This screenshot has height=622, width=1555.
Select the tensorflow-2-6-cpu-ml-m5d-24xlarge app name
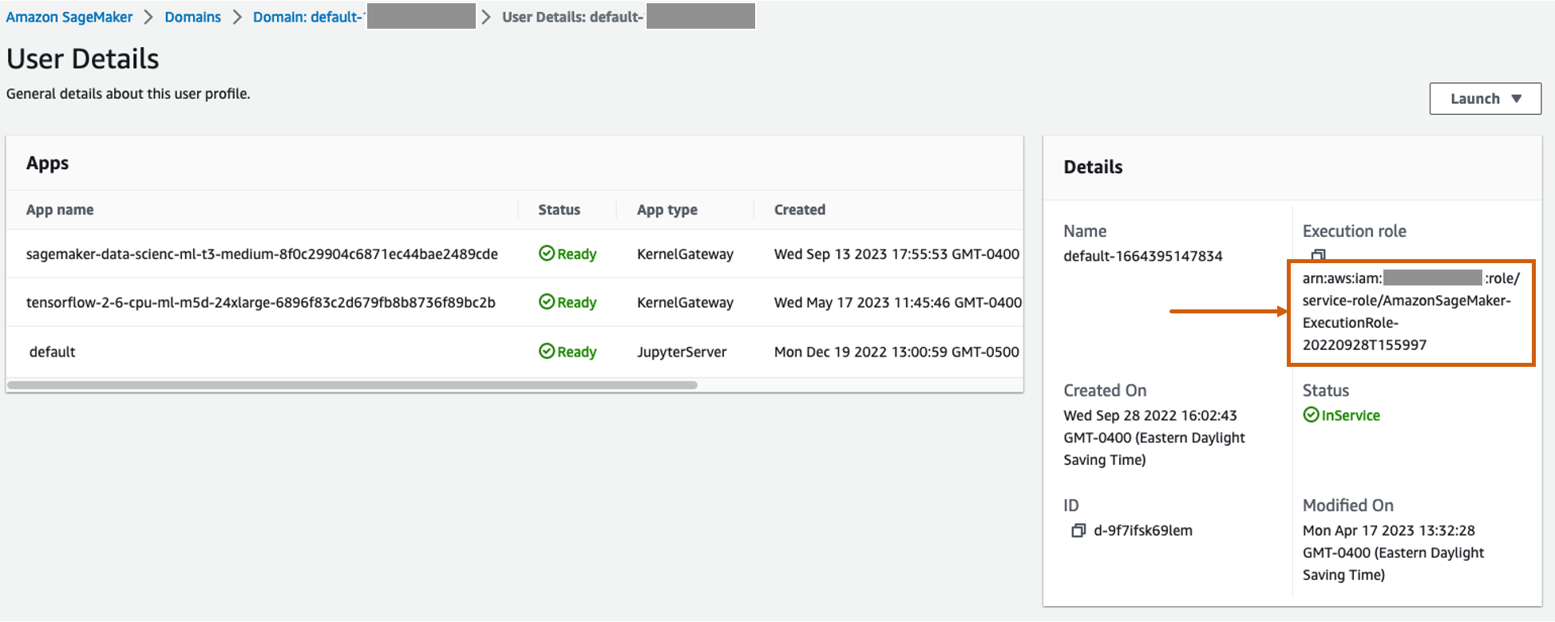(261, 302)
